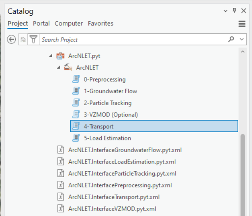This screenshot has width=252, height=216.
Task: Click the vertical scrollbar thumb
Action: pos(243,175)
